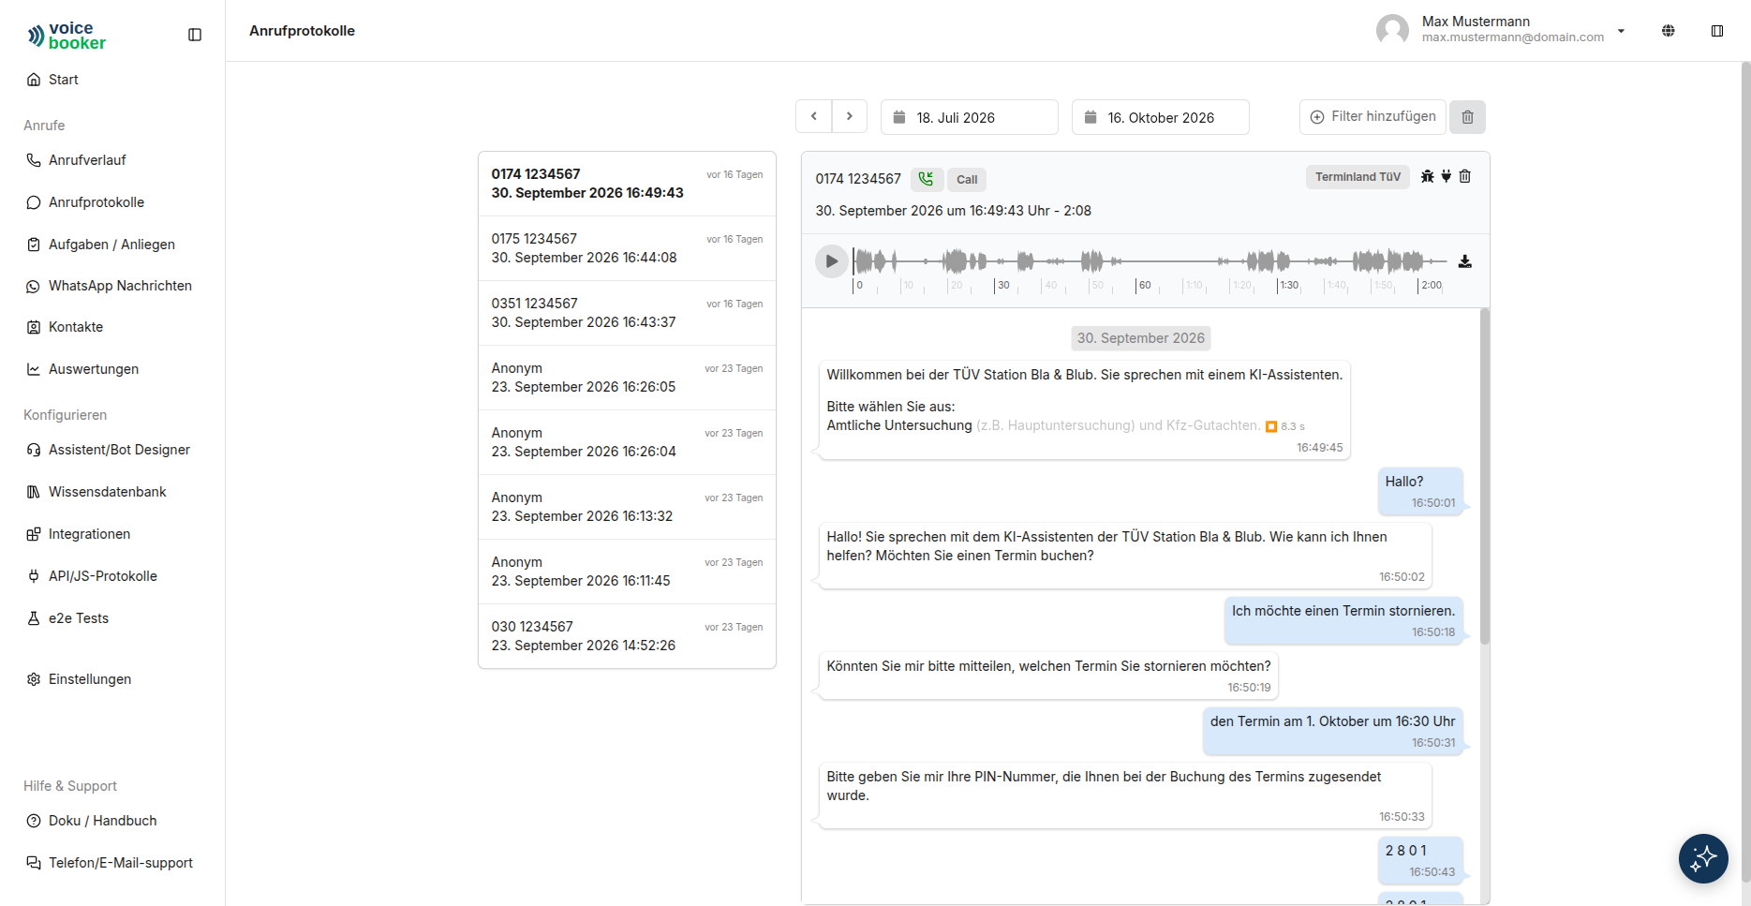
Task: Go to previous date range
Action: [814, 116]
